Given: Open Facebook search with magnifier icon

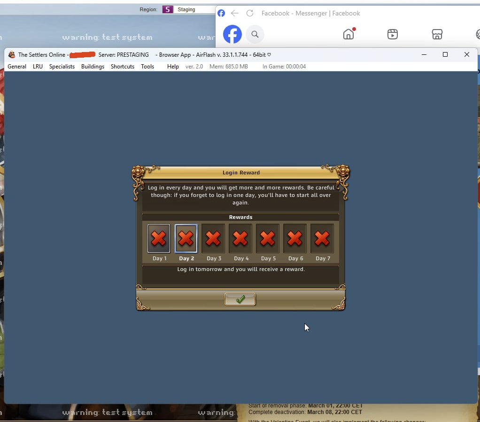Looking at the screenshot, I should point(255,34).
